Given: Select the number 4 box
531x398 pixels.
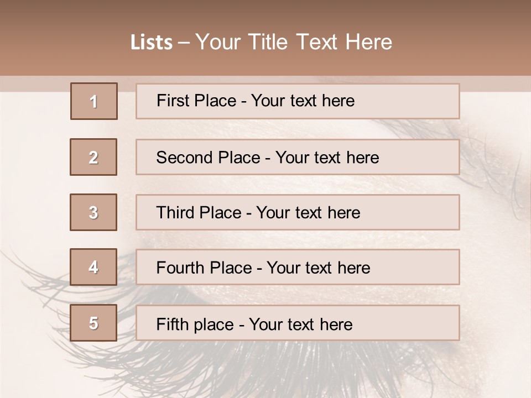Looking at the screenshot, I should (93, 267).
